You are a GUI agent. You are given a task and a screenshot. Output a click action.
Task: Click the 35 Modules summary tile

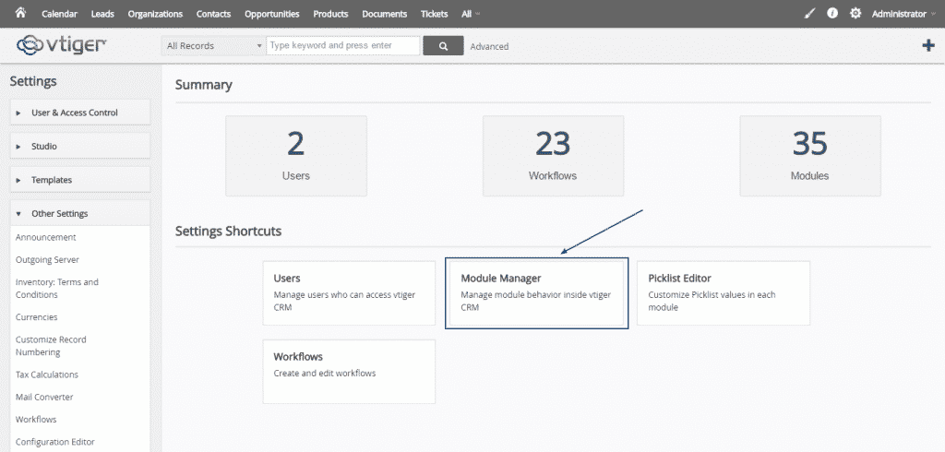click(x=810, y=156)
